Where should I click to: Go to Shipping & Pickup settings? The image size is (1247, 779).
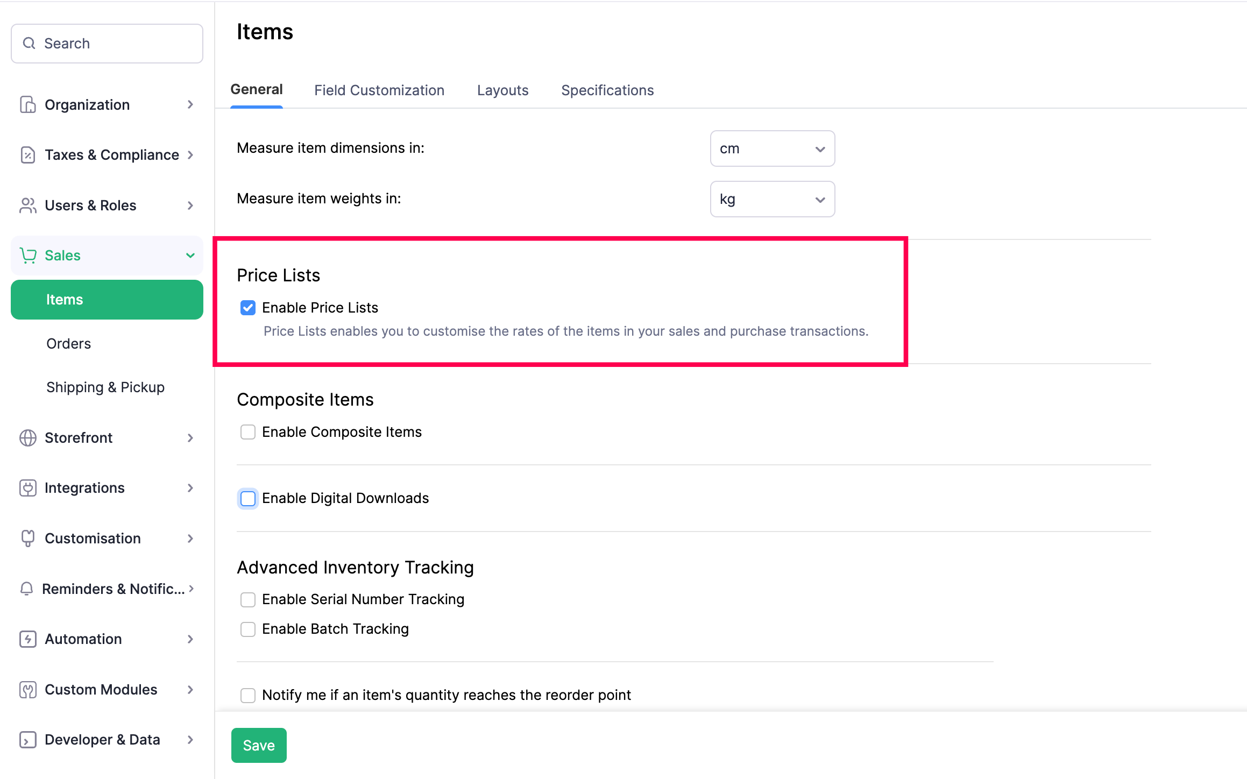click(105, 387)
